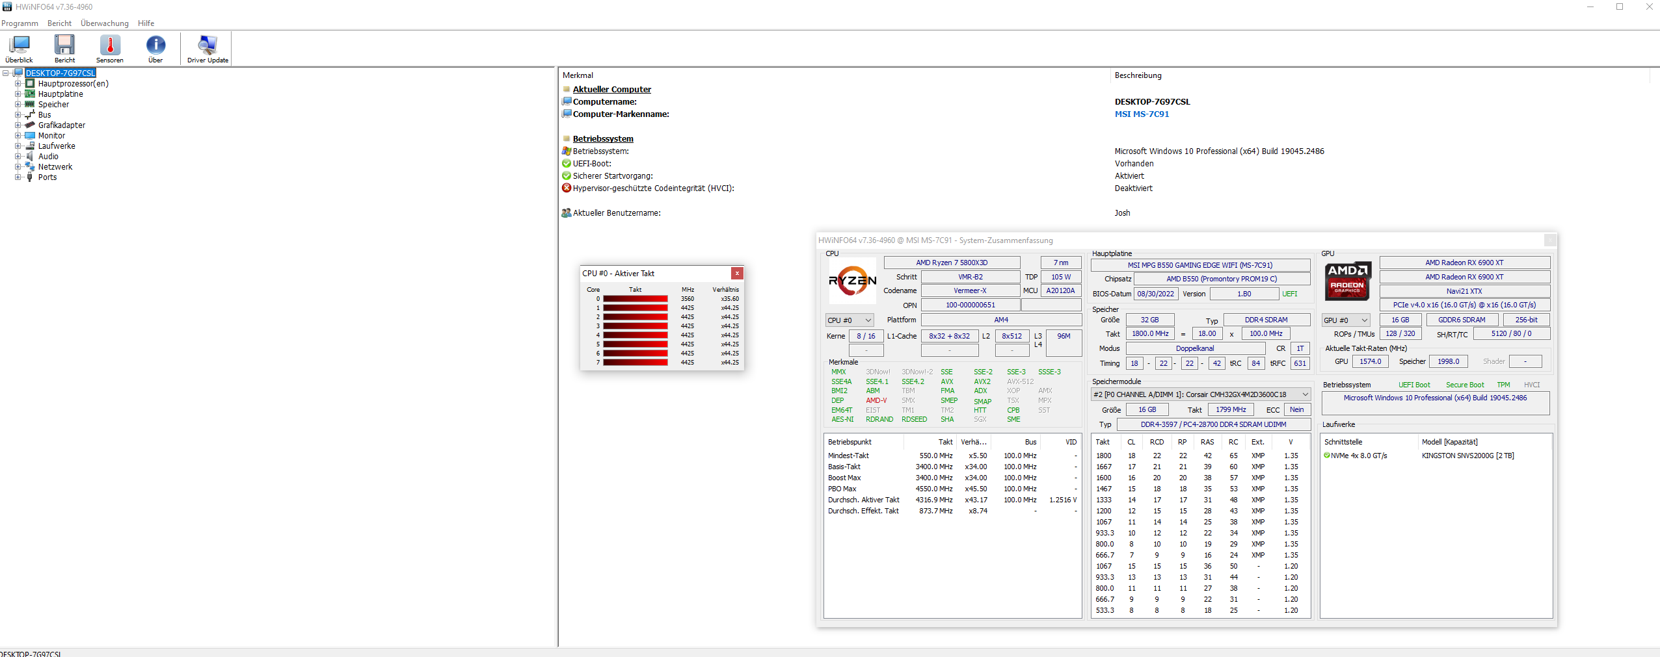Click the AMD Ryzen 7 5800X3D name field
This screenshot has width=1660, height=657.
(x=952, y=263)
